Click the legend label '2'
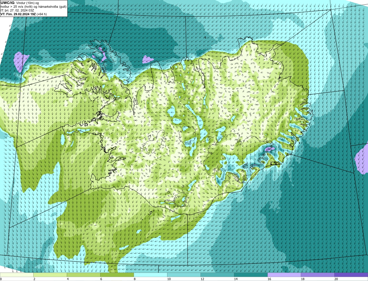The image size is (368, 281). pyautogui.click(x=34, y=279)
